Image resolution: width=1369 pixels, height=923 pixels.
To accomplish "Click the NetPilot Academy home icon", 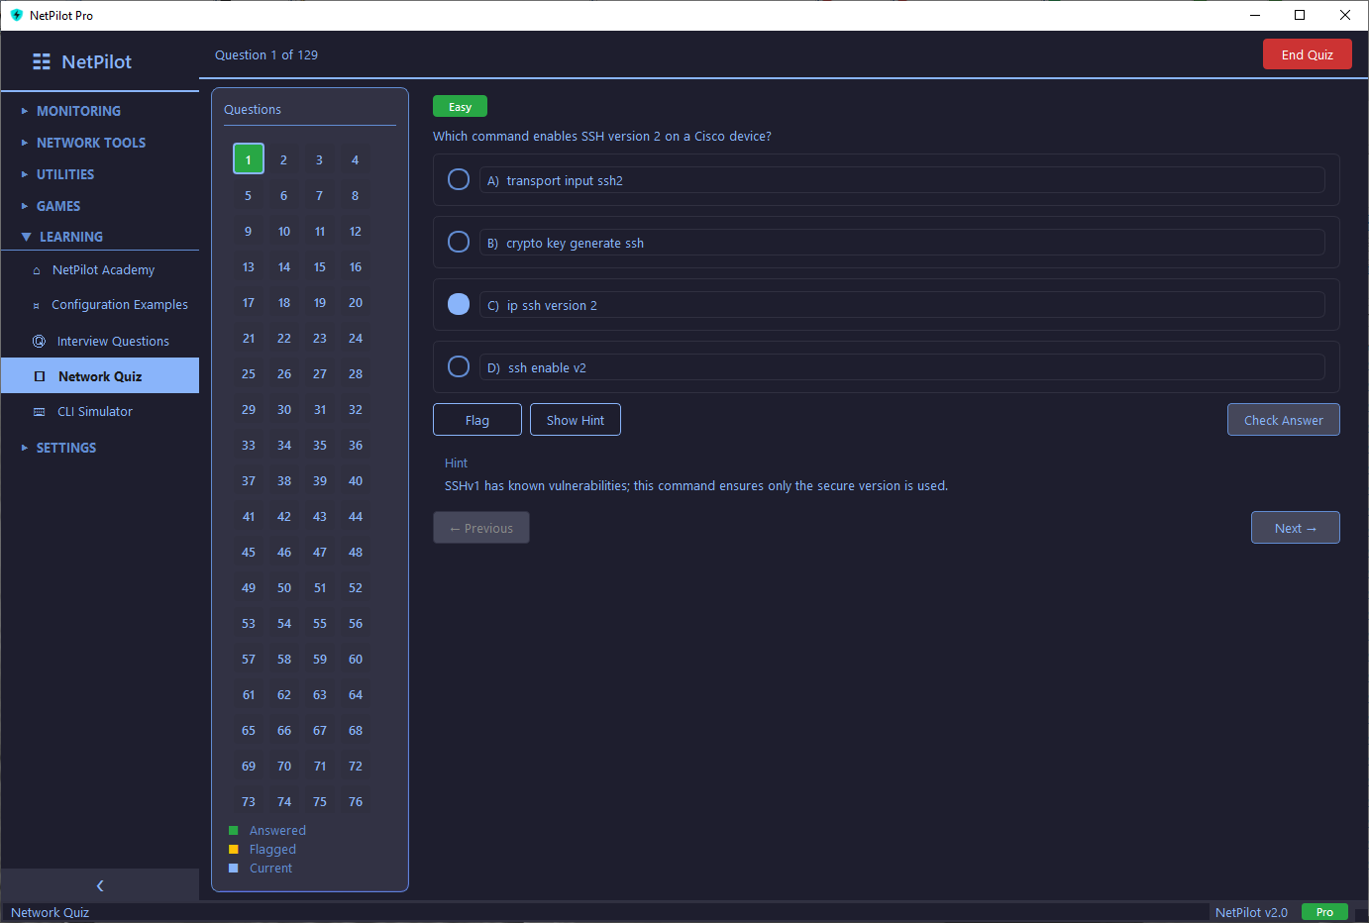I will tap(37, 270).
